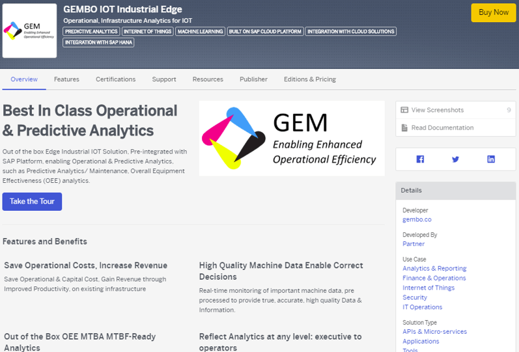The height and width of the screenshot is (352, 519).
Task: Click the GEM logo in header
Action: click(x=29, y=31)
